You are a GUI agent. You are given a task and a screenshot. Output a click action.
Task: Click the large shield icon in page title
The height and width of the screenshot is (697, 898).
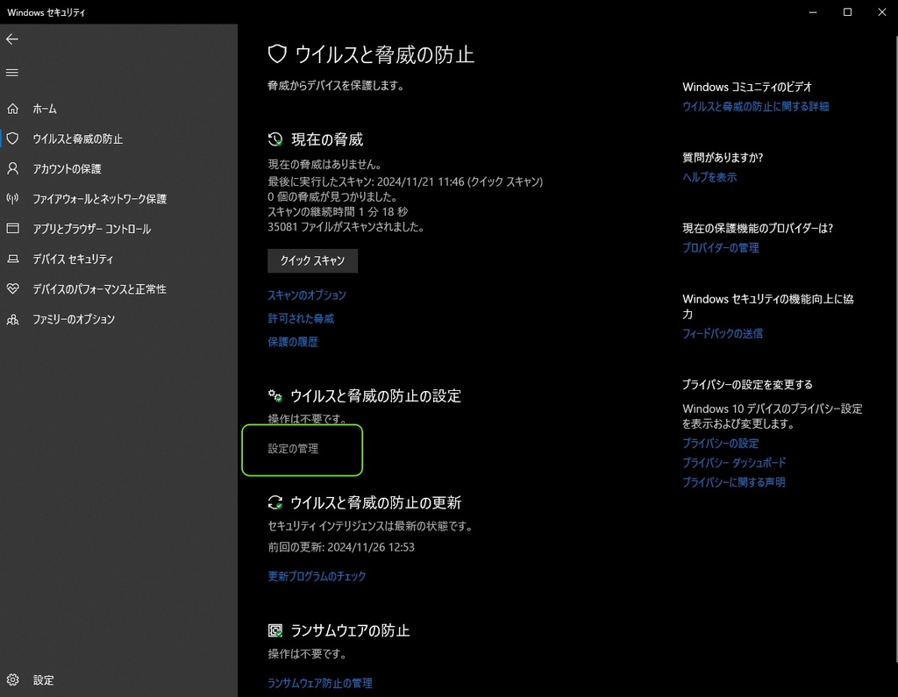pyautogui.click(x=277, y=54)
